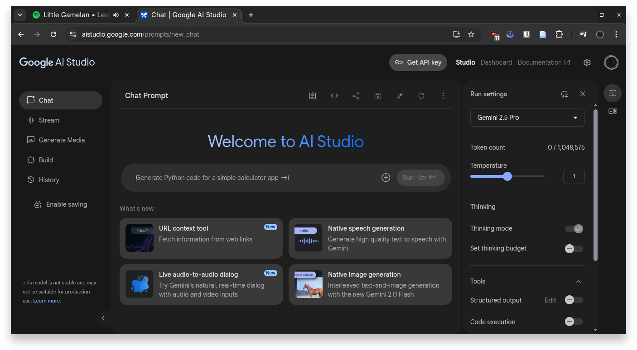The width and height of the screenshot is (637, 350).
Task: Open the Settings gear icon in header
Action: 587,62
